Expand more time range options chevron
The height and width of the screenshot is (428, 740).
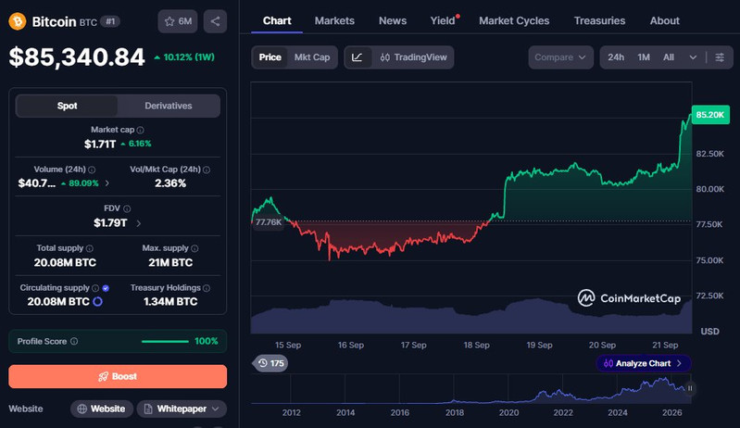click(x=693, y=57)
